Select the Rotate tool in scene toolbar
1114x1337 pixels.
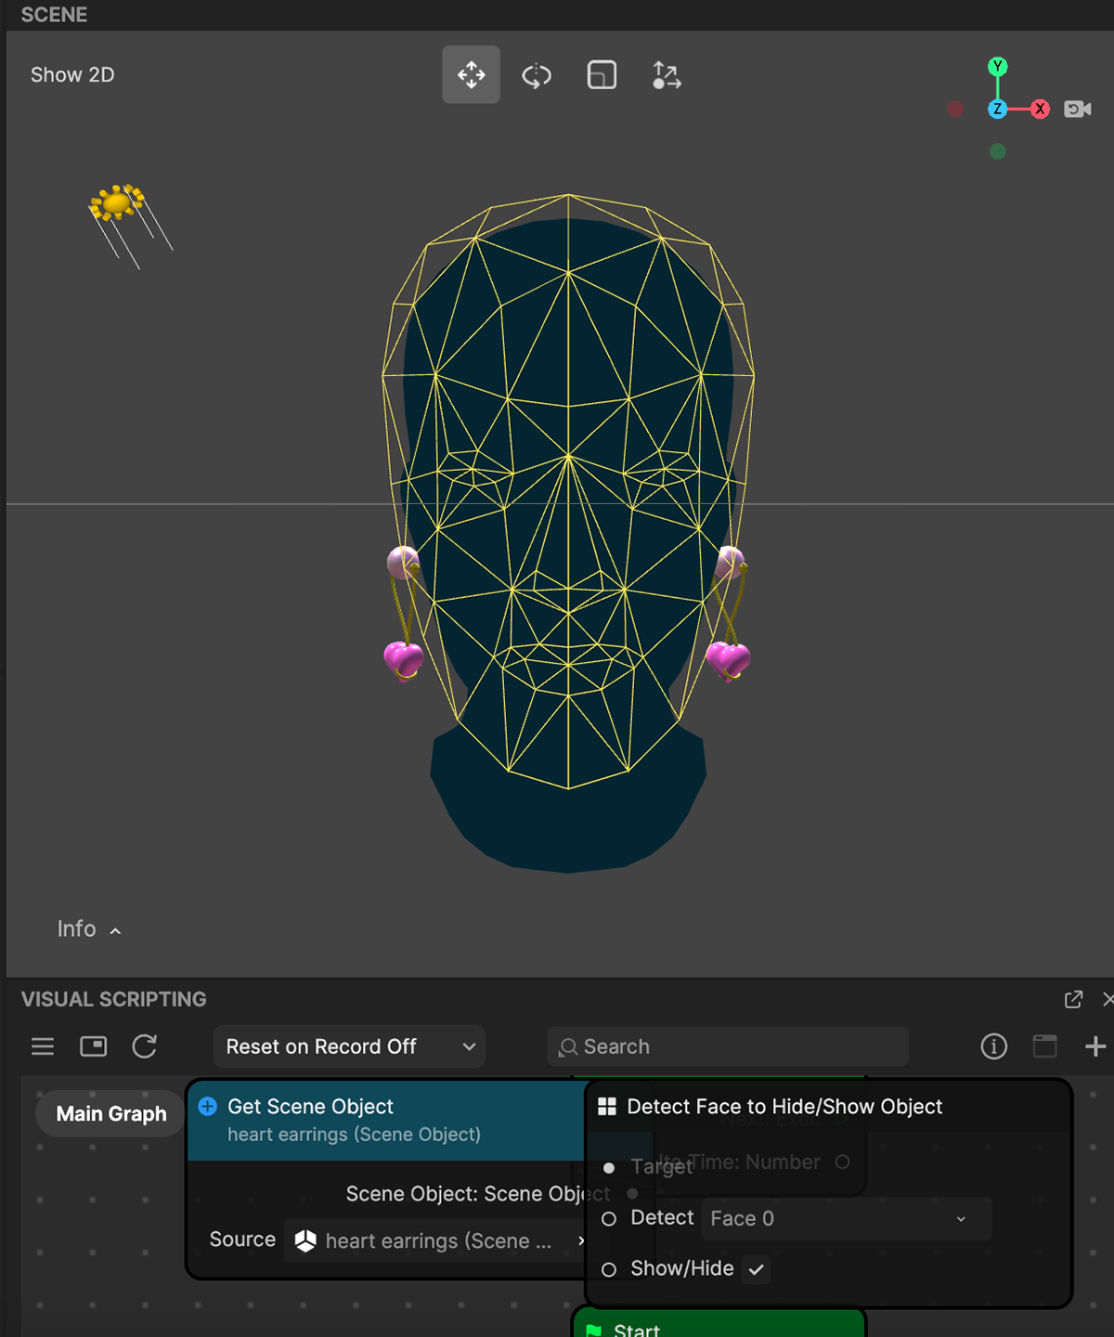point(537,74)
